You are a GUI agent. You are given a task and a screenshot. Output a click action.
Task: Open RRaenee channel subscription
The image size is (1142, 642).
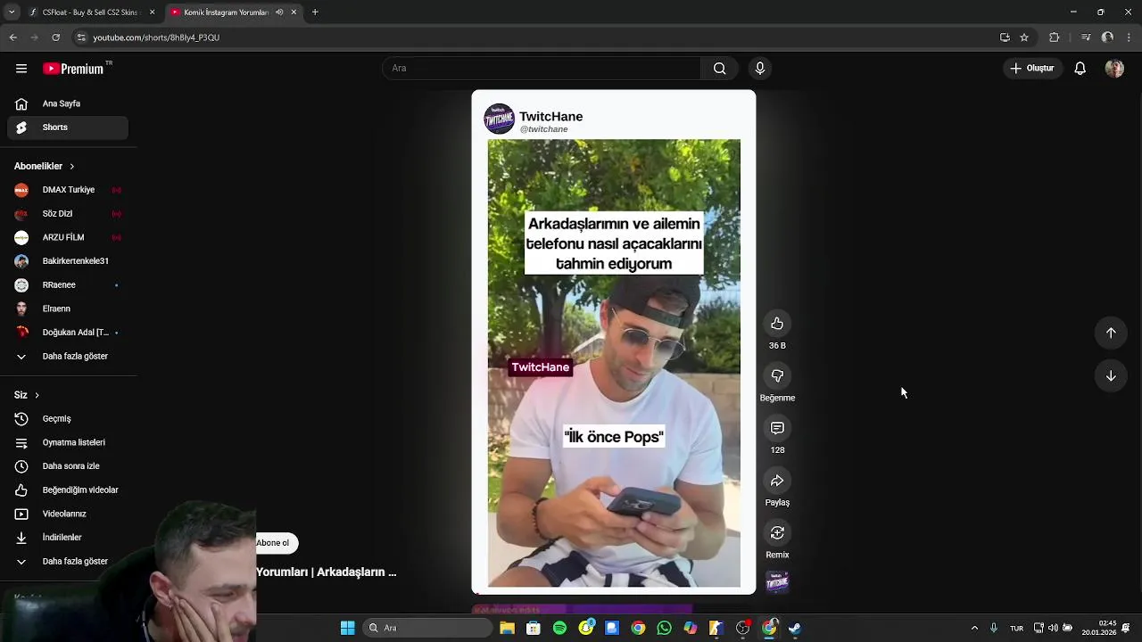coord(68,284)
